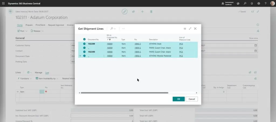276x122 pixels.
Task: Select the Line tab in Lines section
Action: 47,72
